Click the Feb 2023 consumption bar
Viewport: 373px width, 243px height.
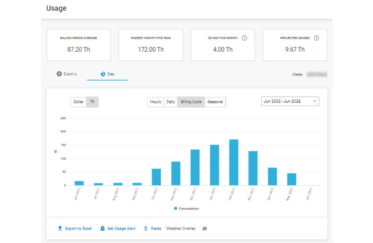(x=234, y=162)
